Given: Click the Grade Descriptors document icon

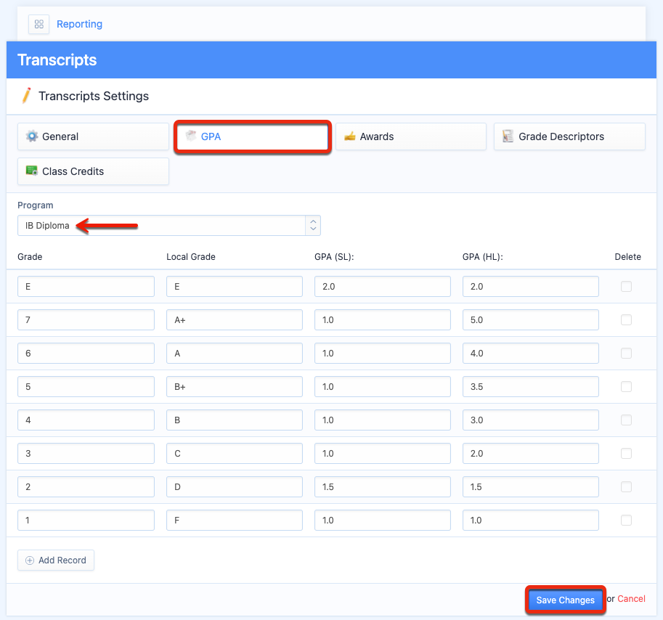Looking at the screenshot, I should coord(508,136).
